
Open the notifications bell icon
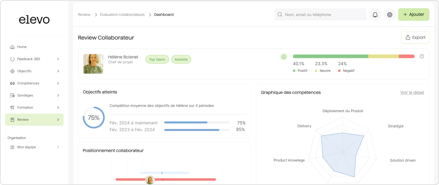point(375,15)
